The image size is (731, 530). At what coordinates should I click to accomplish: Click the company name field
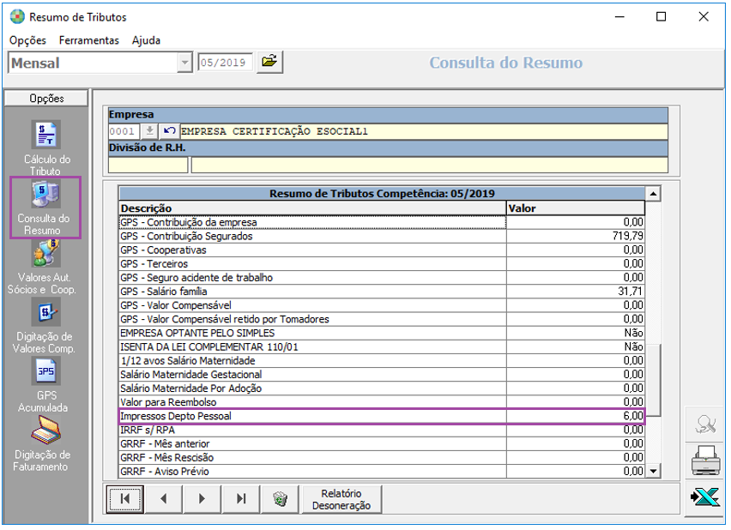[x=424, y=131]
